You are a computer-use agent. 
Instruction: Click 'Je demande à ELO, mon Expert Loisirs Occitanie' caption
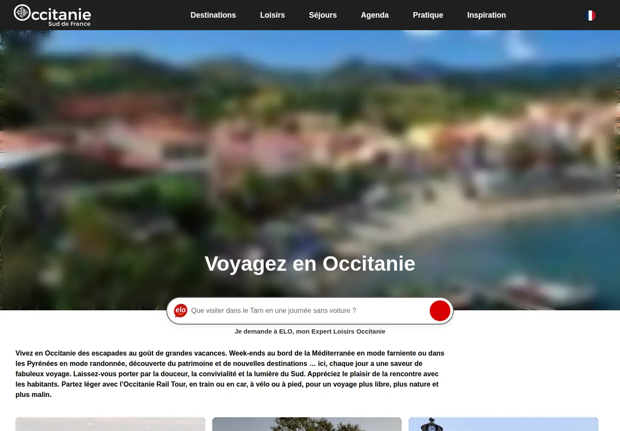[x=310, y=331]
